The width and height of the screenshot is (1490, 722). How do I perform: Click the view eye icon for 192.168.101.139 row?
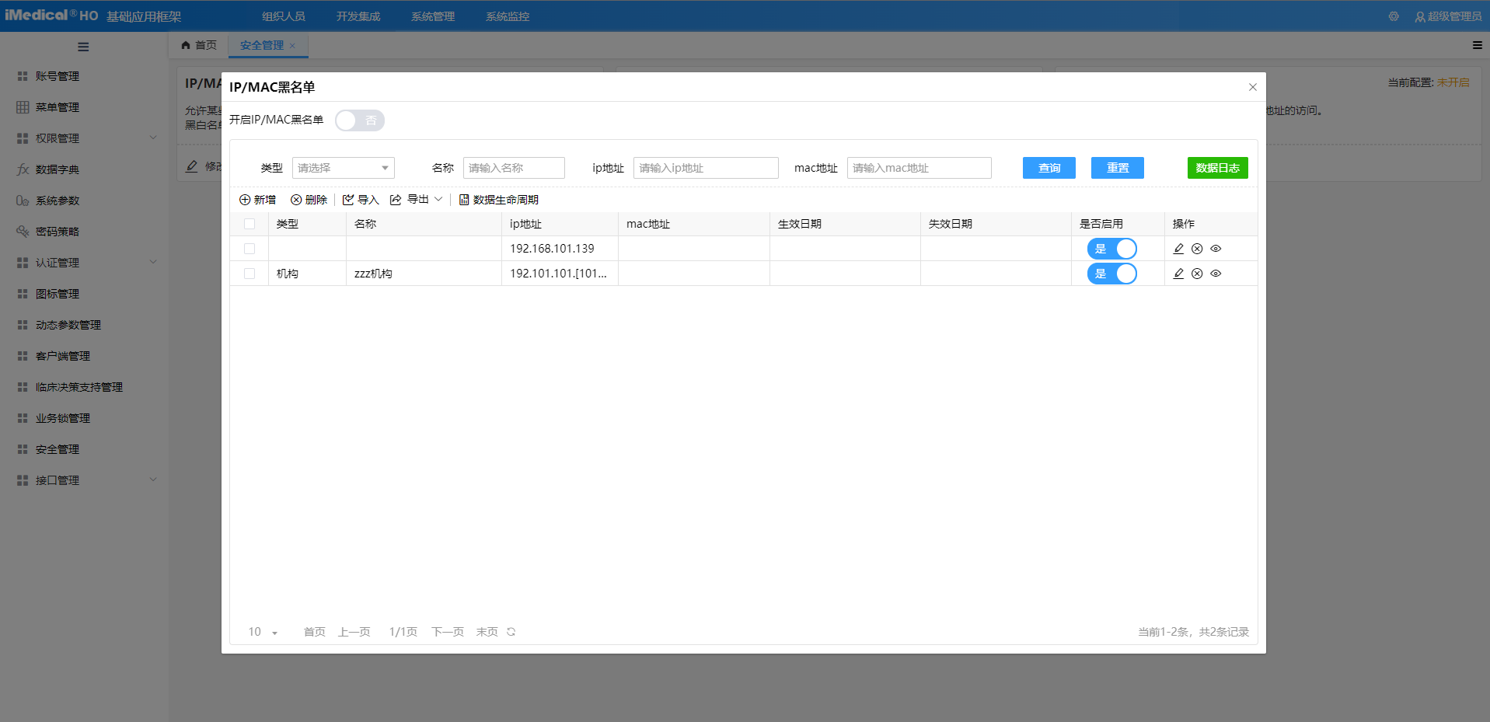coord(1216,249)
